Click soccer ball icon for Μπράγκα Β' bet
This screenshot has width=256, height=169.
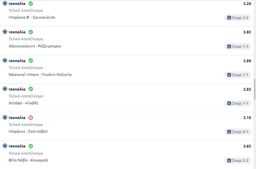coord(5,3)
